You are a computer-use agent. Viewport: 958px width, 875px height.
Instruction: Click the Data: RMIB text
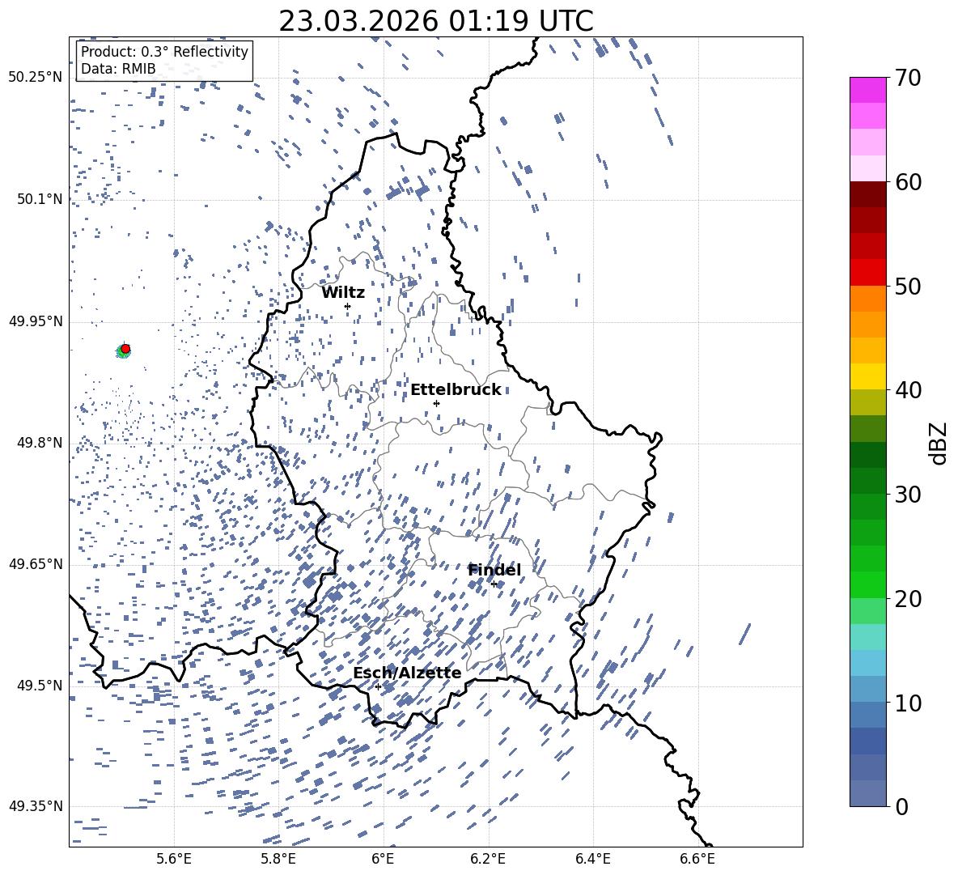tap(118, 69)
